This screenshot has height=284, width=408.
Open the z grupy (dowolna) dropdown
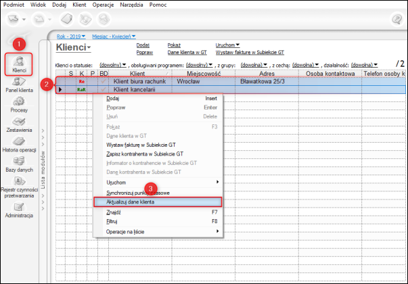254,65
